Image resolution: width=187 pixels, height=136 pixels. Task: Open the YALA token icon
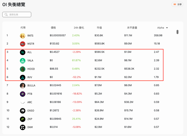pyautogui.click(x=23, y=61)
